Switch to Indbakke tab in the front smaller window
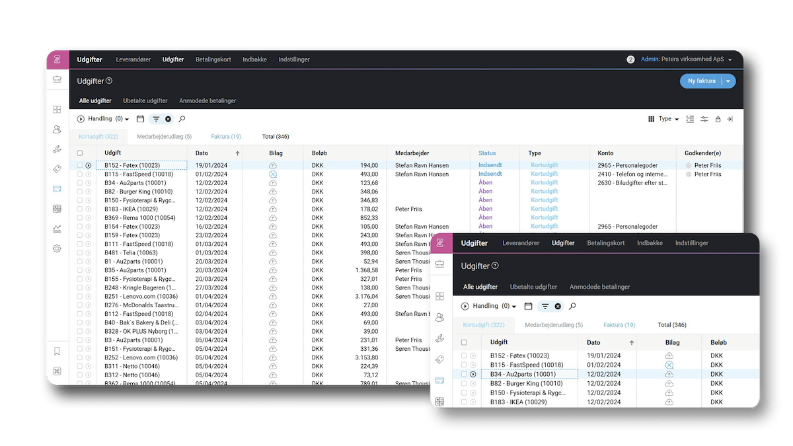The image size is (793, 446). pos(650,243)
